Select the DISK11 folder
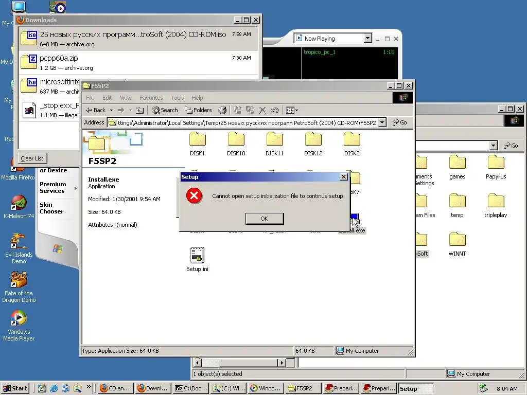527x395 pixels. coord(275,144)
